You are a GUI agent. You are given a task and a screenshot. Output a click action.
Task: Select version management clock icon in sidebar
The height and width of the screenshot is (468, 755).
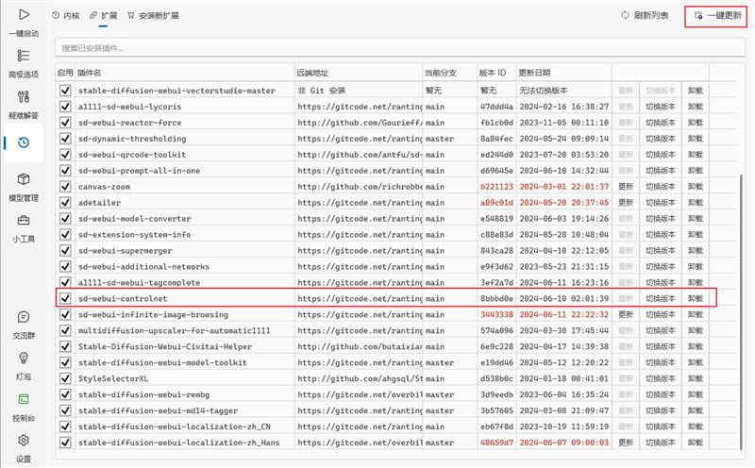point(23,142)
